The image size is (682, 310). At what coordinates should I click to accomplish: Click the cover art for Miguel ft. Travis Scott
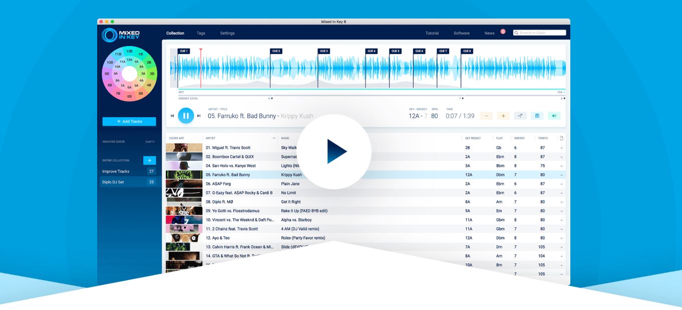tap(184, 148)
